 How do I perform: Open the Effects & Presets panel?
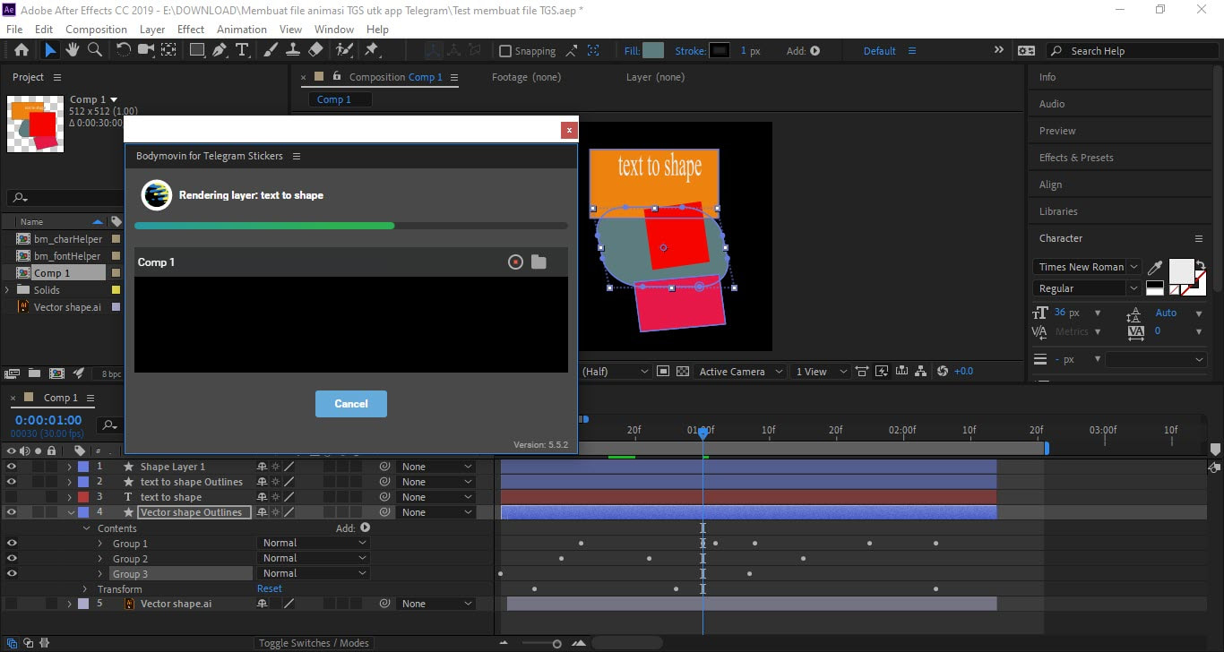[x=1076, y=158]
